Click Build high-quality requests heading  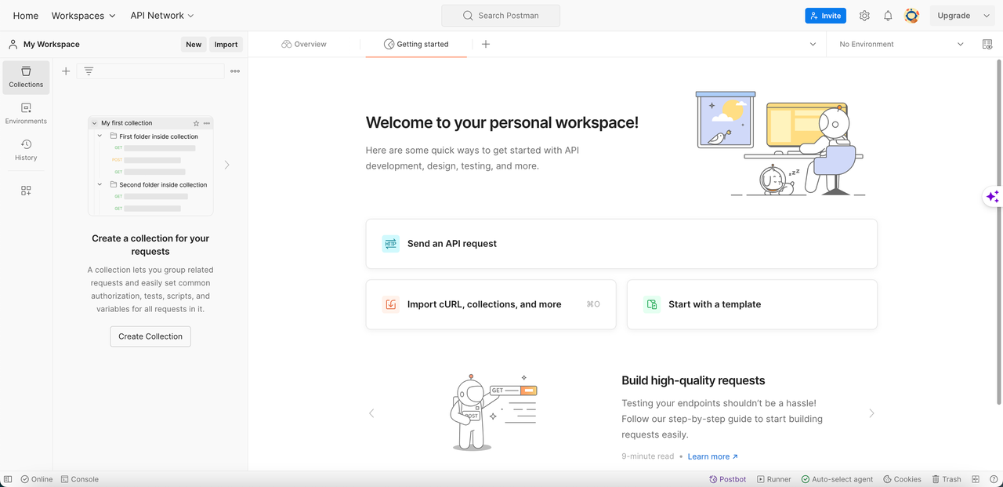click(693, 380)
